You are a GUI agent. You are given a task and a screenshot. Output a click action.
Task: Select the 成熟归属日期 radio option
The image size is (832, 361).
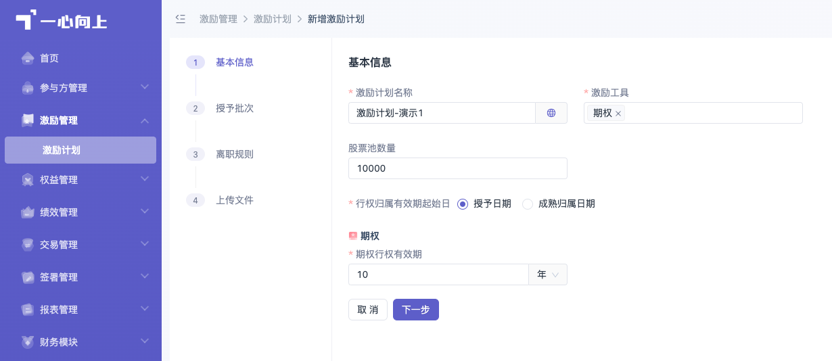click(x=528, y=204)
